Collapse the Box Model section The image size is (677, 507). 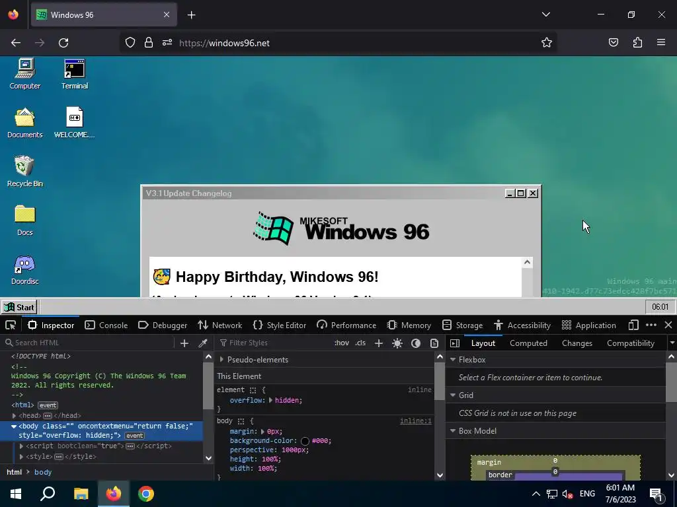[453, 431]
